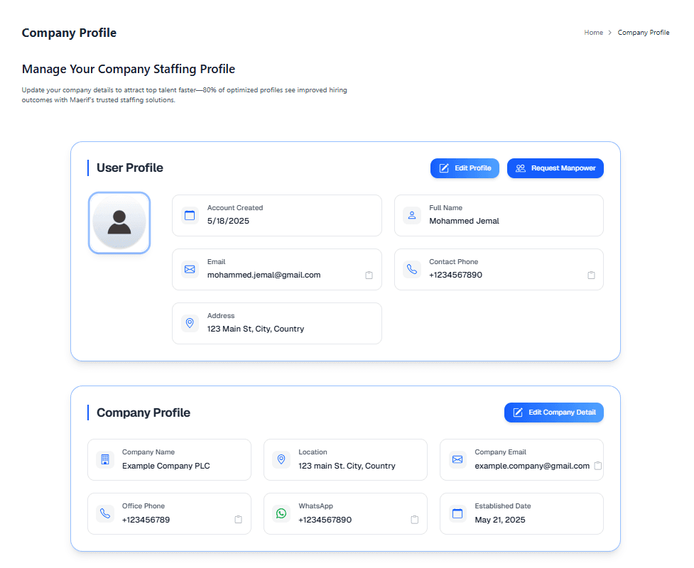Click the phone icon beside Office Phone
This screenshot has height=568, width=694.
pyautogui.click(x=105, y=513)
